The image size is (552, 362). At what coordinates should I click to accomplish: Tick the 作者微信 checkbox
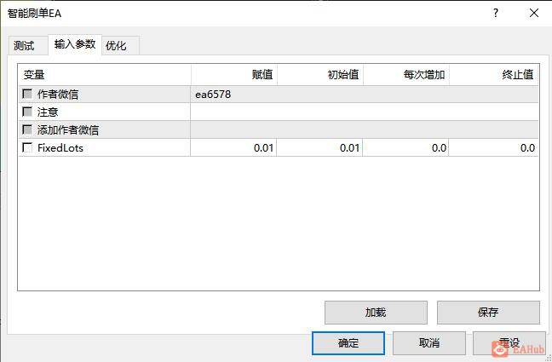pos(27,94)
